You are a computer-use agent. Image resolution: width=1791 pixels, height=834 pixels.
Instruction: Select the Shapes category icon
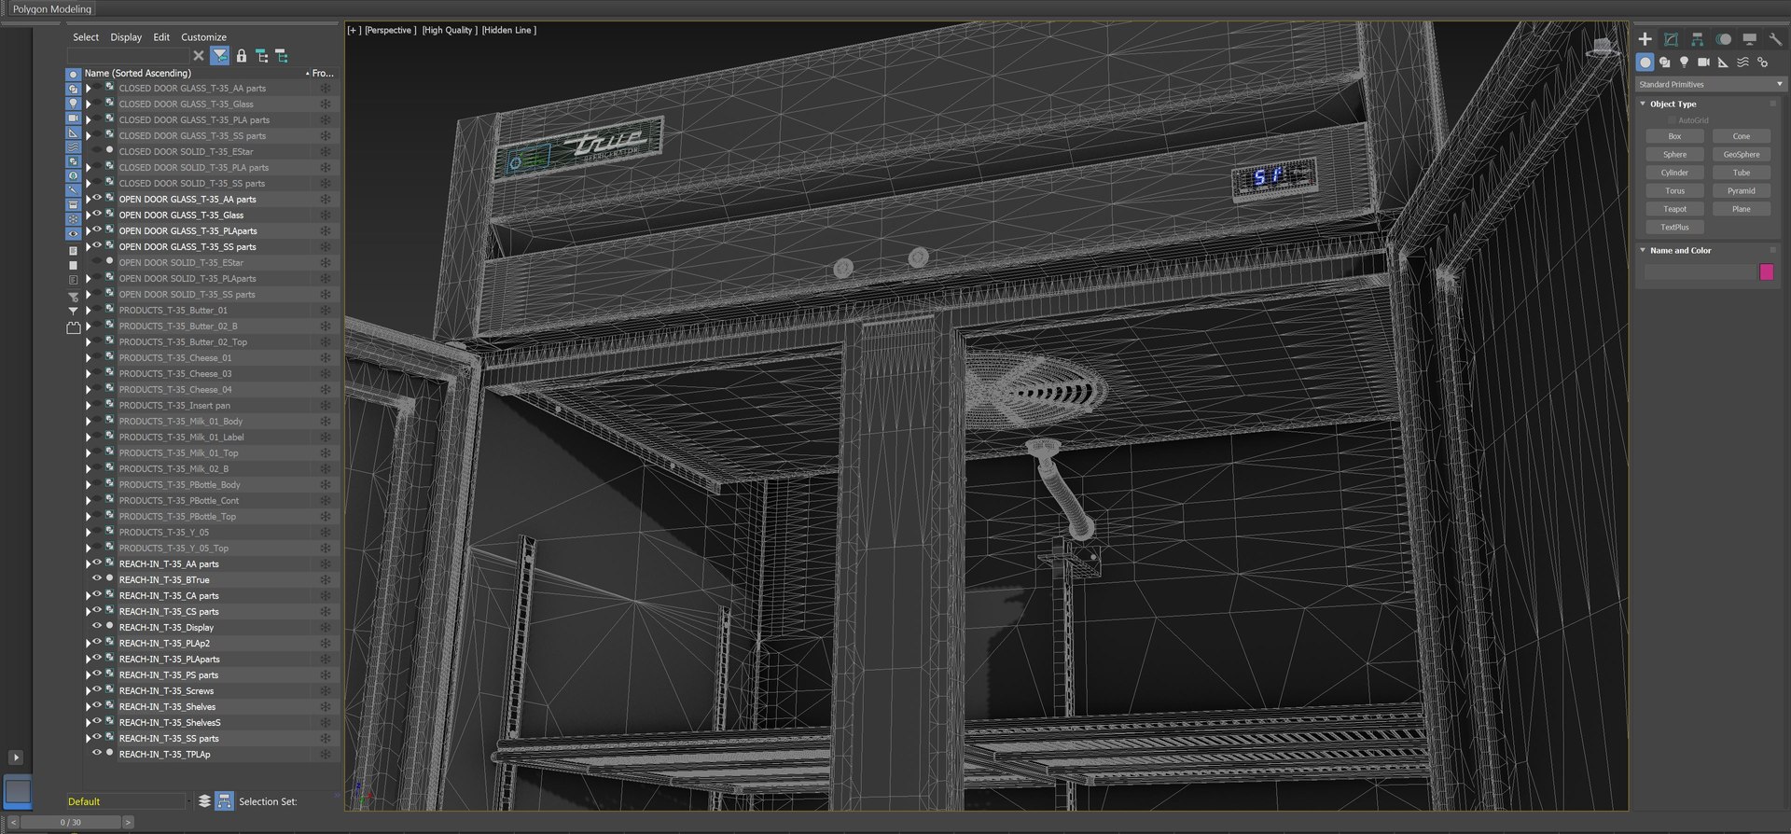[x=1665, y=63]
